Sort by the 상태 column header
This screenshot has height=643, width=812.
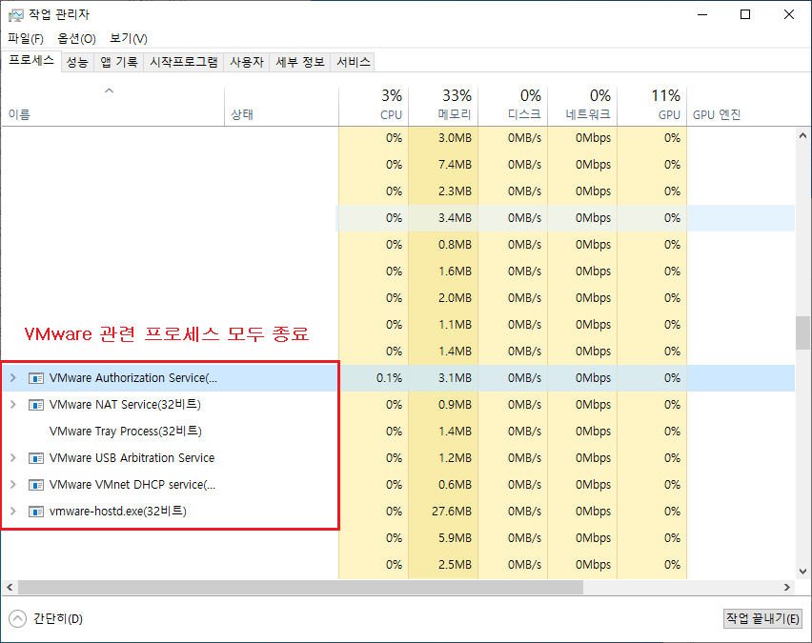[282, 106]
